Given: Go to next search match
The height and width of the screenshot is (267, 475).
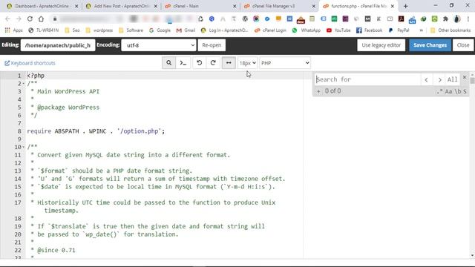Looking at the screenshot, I should click(439, 79).
